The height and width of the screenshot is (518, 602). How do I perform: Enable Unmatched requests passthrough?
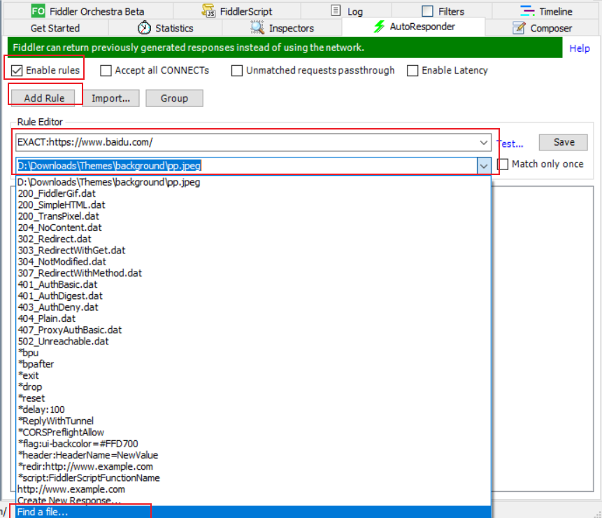[237, 71]
